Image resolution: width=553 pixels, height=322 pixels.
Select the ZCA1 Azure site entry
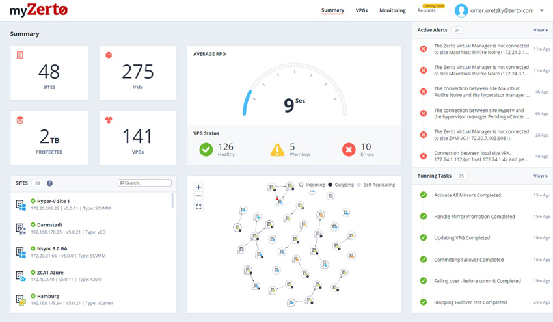(x=92, y=276)
